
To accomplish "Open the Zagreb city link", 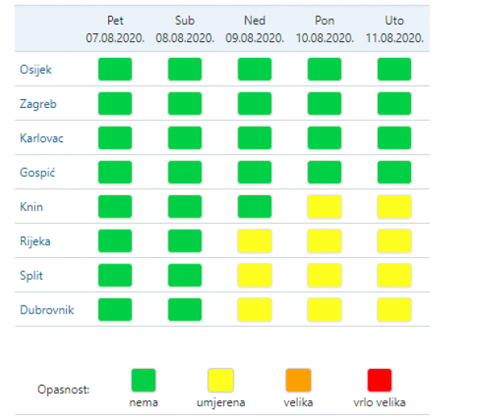I will pos(38,104).
